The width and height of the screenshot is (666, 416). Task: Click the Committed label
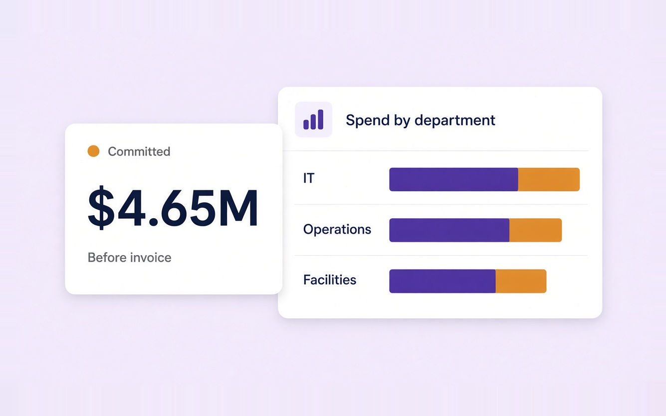tap(139, 151)
